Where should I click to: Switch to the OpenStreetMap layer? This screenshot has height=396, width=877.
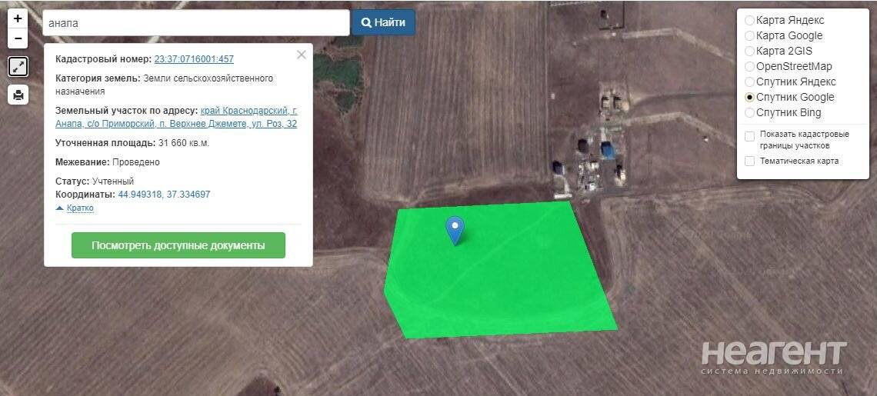point(749,67)
